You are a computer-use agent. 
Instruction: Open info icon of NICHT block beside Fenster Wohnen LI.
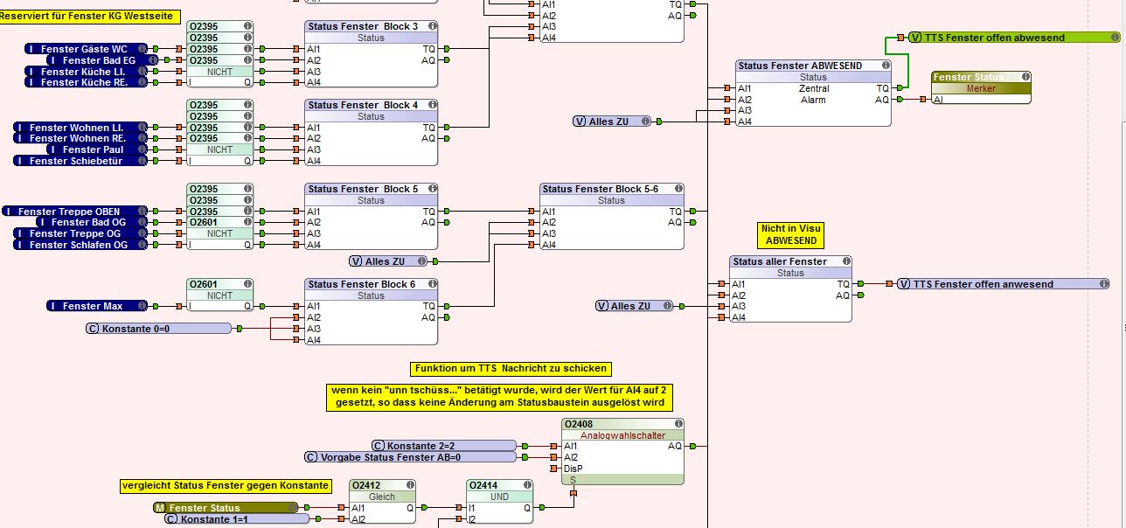click(x=247, y=105)
